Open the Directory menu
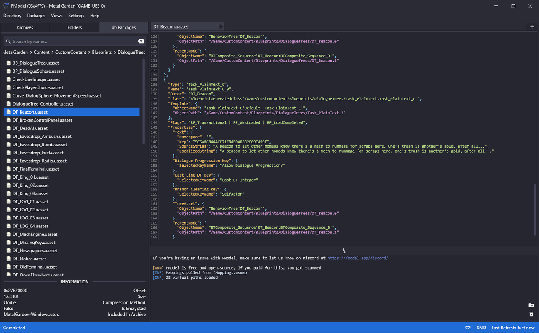The width and height of the screenshot is (539, 333). point(12,16)
